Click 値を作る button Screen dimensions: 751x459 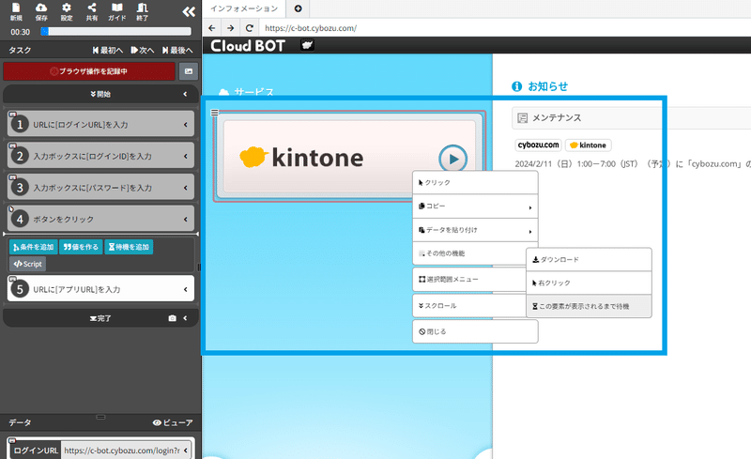point(81,247)
